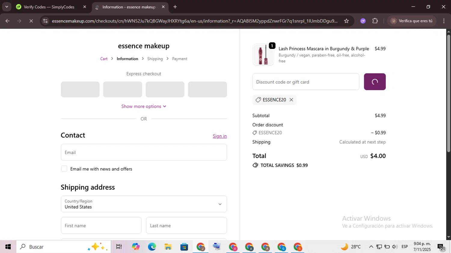Go back to Cart breadcrumb

pyautogui.click(x=104, y=59)
